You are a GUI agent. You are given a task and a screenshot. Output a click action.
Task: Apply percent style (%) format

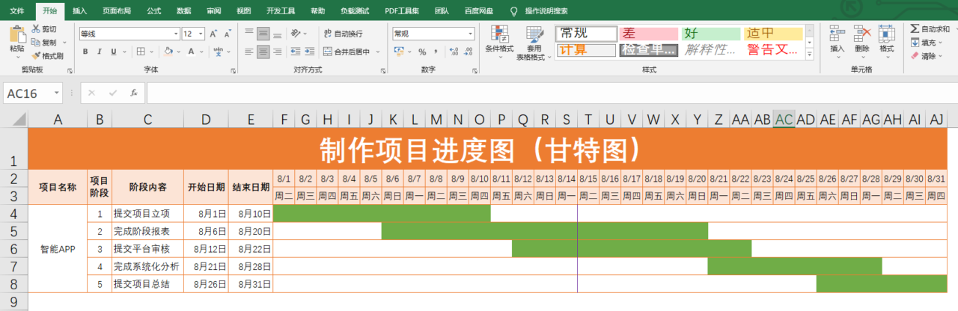(422, 52)
